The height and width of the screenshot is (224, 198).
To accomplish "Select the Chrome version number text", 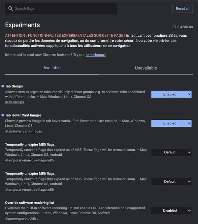I will tap(182, 27).
